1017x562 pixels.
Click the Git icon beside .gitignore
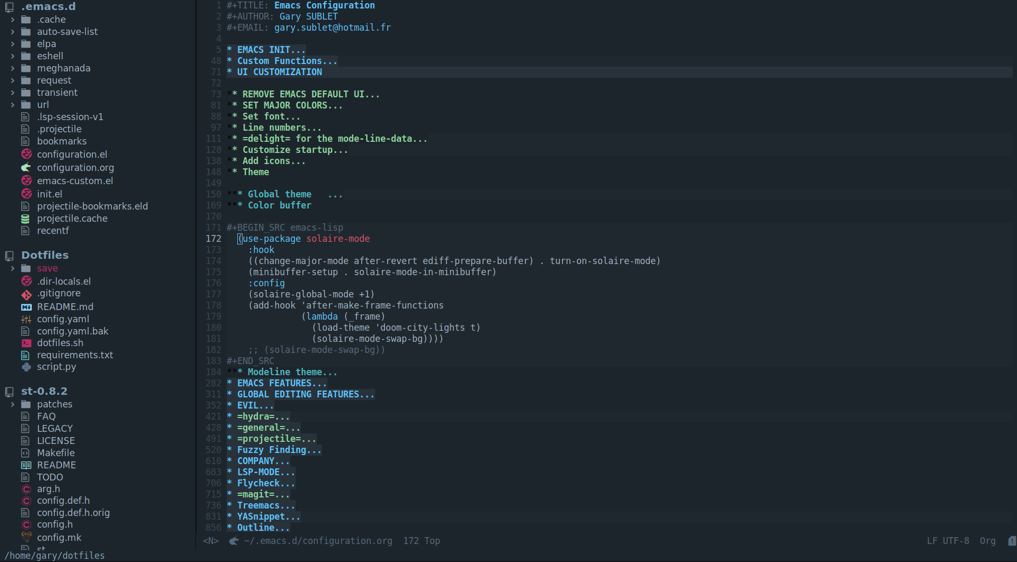coord(26,294)
